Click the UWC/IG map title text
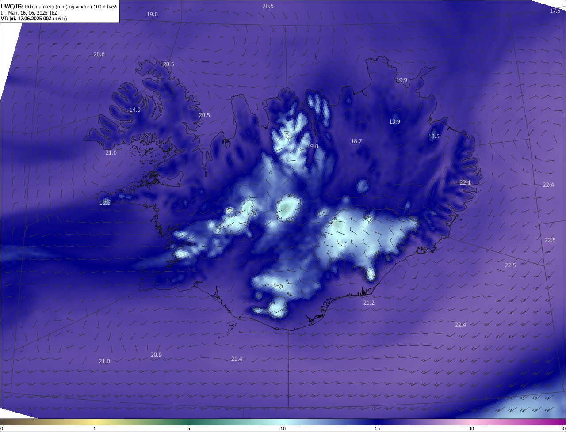566x432 pixels. pos(59,6)
